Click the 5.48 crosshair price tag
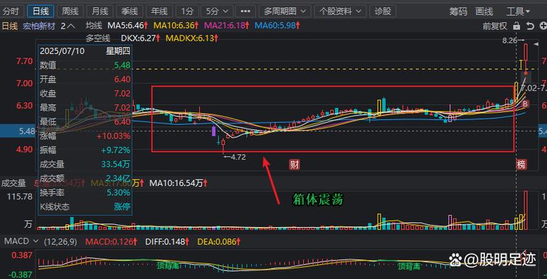Viewport: 547px width, 279px height. (x=17, y=131)
